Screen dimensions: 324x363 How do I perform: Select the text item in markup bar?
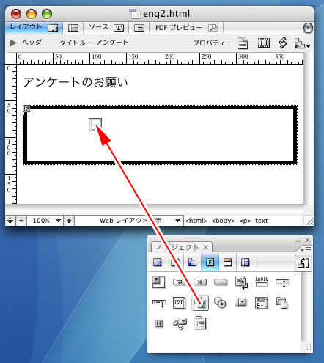click(262, 221)
